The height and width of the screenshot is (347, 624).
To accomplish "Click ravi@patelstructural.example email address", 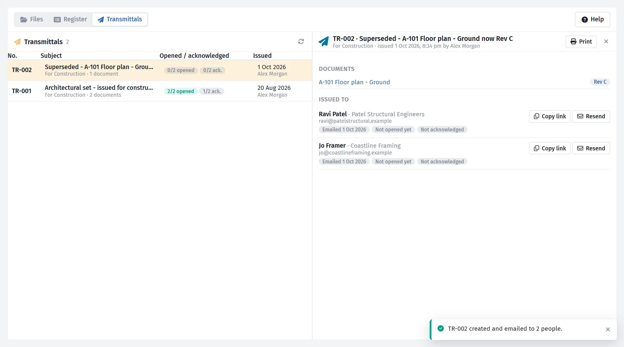I will pyautogui.click(x=355, y=121).
